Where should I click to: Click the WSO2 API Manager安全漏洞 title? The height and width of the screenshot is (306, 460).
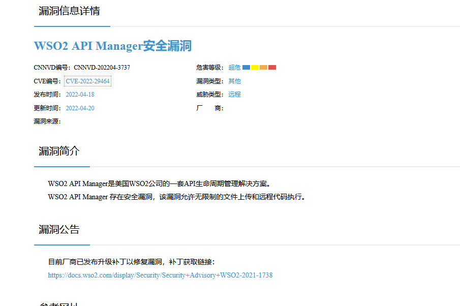pyautogui.click(x=113, y=46)
